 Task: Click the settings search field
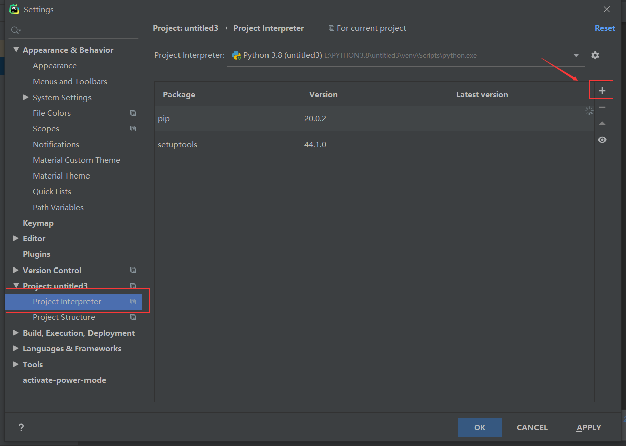click(74, 30)
